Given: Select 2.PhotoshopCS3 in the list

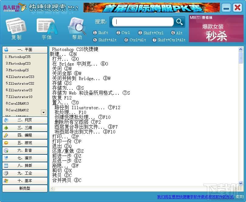Looking at the screenshot, I should pyautogui.click(x=18, y=63).
